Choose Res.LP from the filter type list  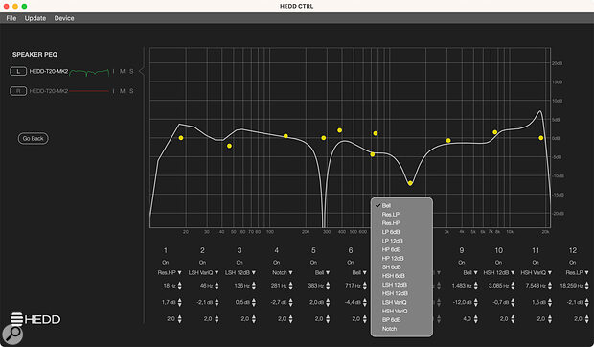(391, 215)
